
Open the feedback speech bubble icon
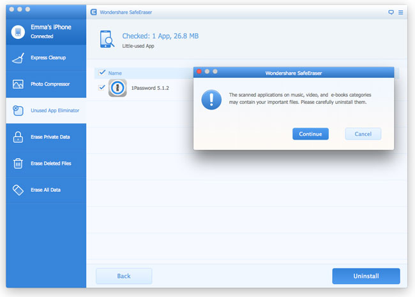point(391,12)
